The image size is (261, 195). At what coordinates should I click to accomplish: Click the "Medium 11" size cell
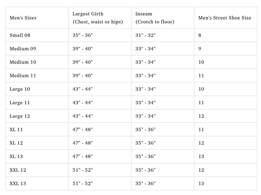pyautogui.click(x=23, y=76)
